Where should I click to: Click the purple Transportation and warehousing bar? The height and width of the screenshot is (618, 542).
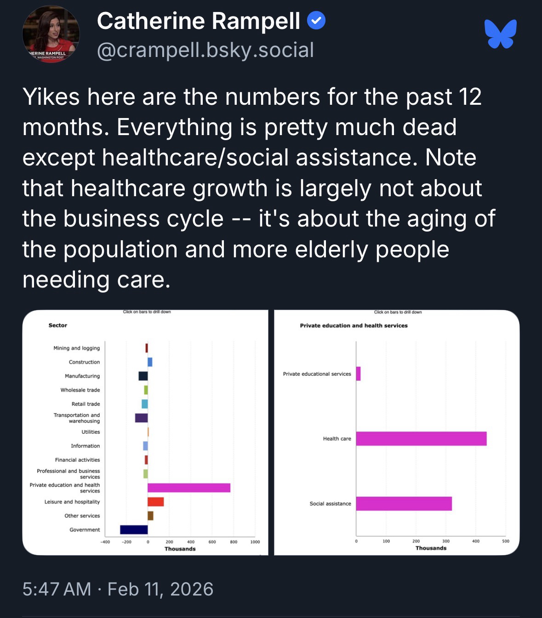pyautogui.click(x=141, y=418)
